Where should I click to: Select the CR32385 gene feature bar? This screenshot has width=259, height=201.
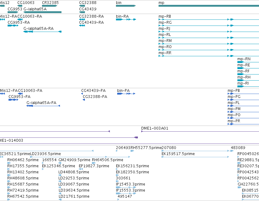point(50,6)
